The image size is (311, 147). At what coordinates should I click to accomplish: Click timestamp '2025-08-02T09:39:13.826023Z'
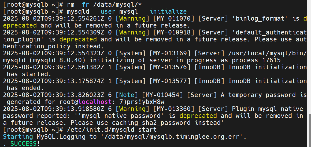click(x=53, y=95)
